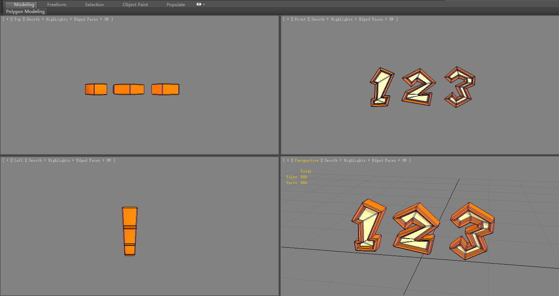Viewport: 559px width, 296px height.
Task: Open the Front viewport shading label menu
Action: pyautogui.click(x=352, y=19)
